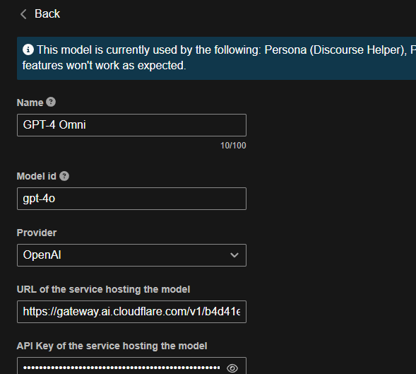The image size is (416, 374).
Task: Open the help tooltip next to Model id
Action: tap(64, 176)
